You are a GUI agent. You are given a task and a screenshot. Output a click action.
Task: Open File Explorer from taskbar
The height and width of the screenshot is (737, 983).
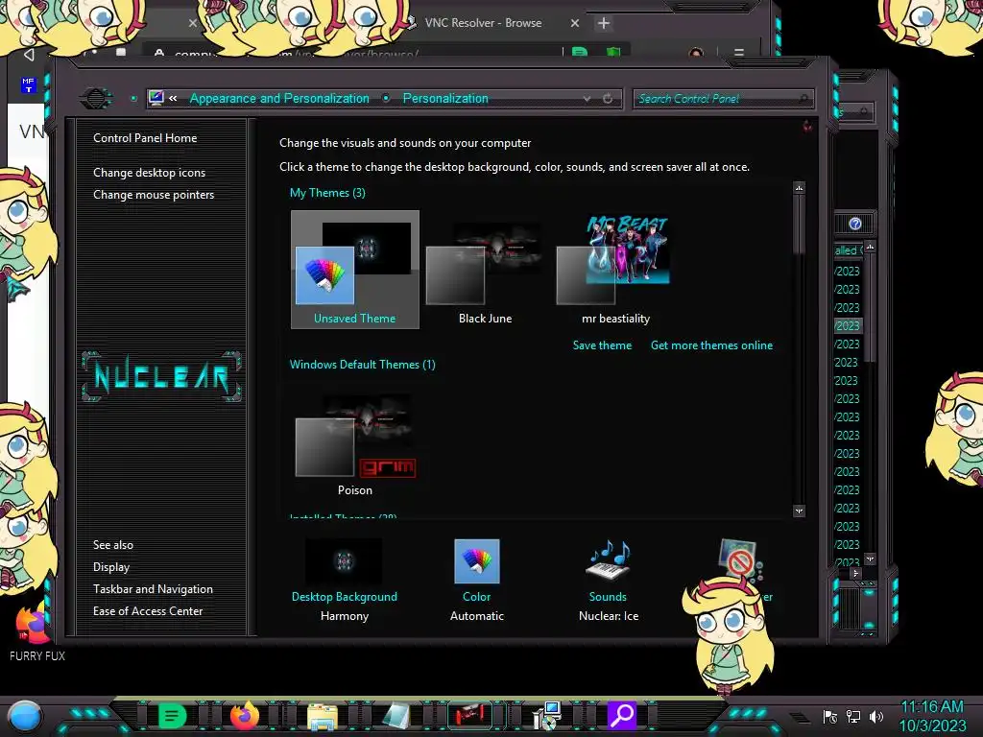click(323, 716)
